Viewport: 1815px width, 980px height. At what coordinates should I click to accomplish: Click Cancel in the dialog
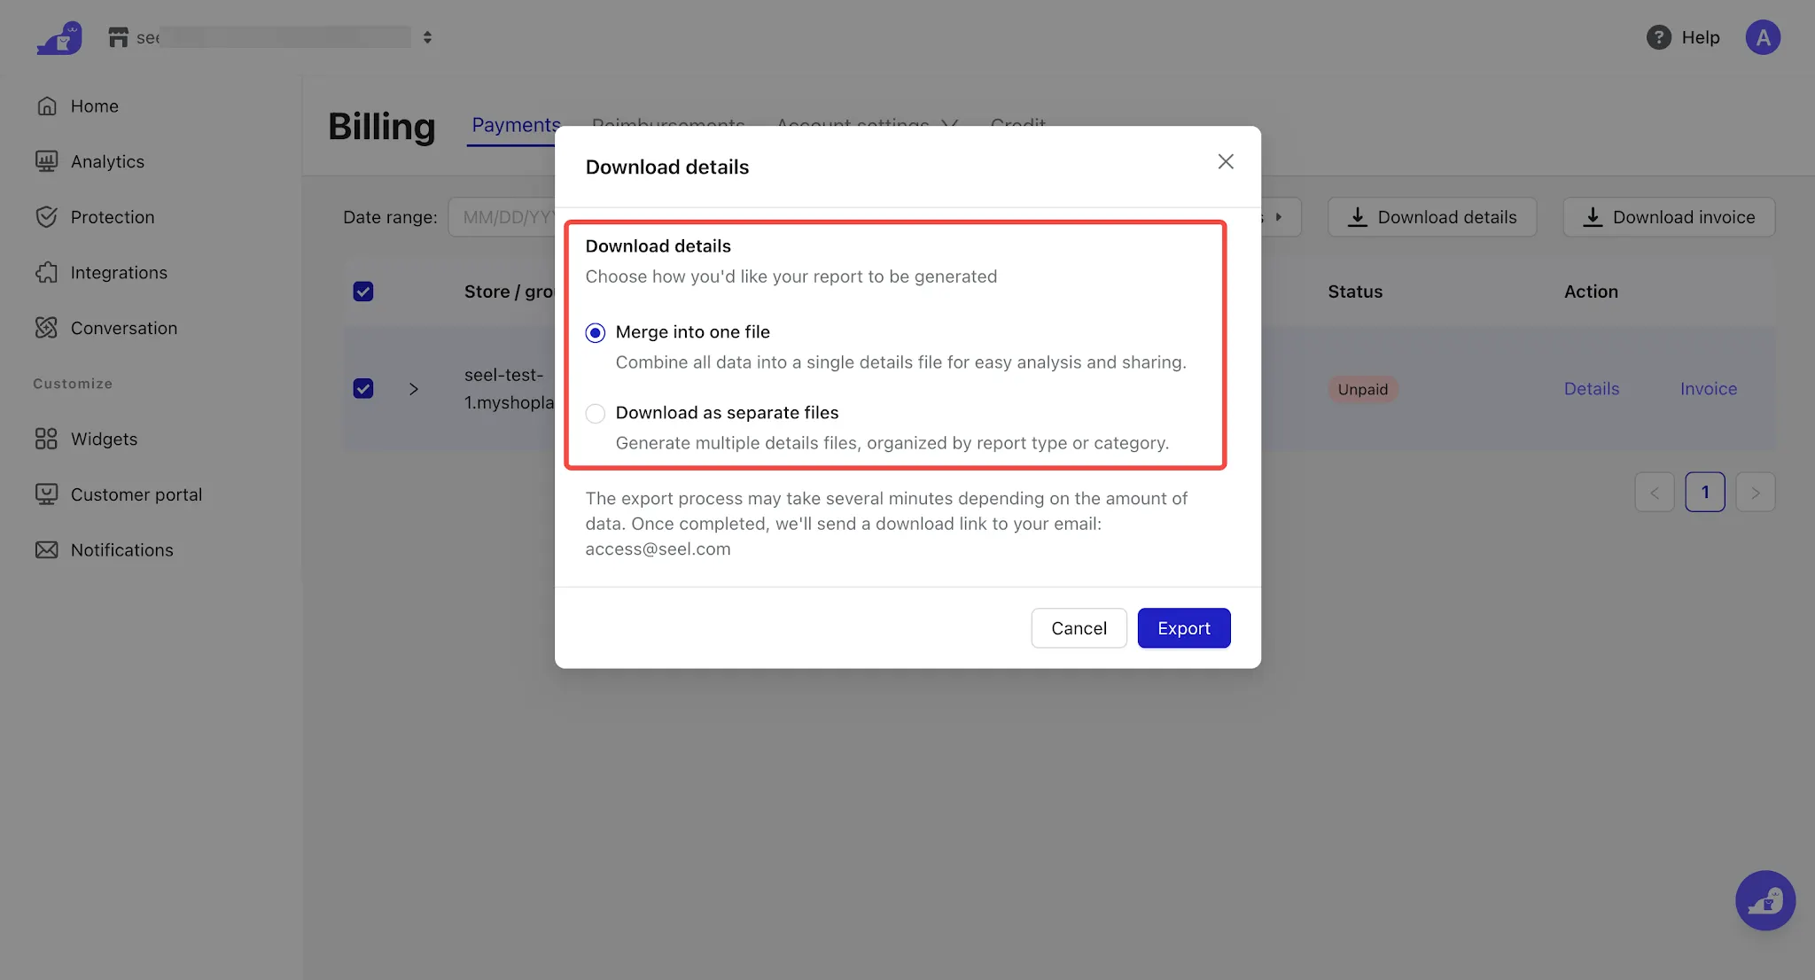coord(1079,628)
